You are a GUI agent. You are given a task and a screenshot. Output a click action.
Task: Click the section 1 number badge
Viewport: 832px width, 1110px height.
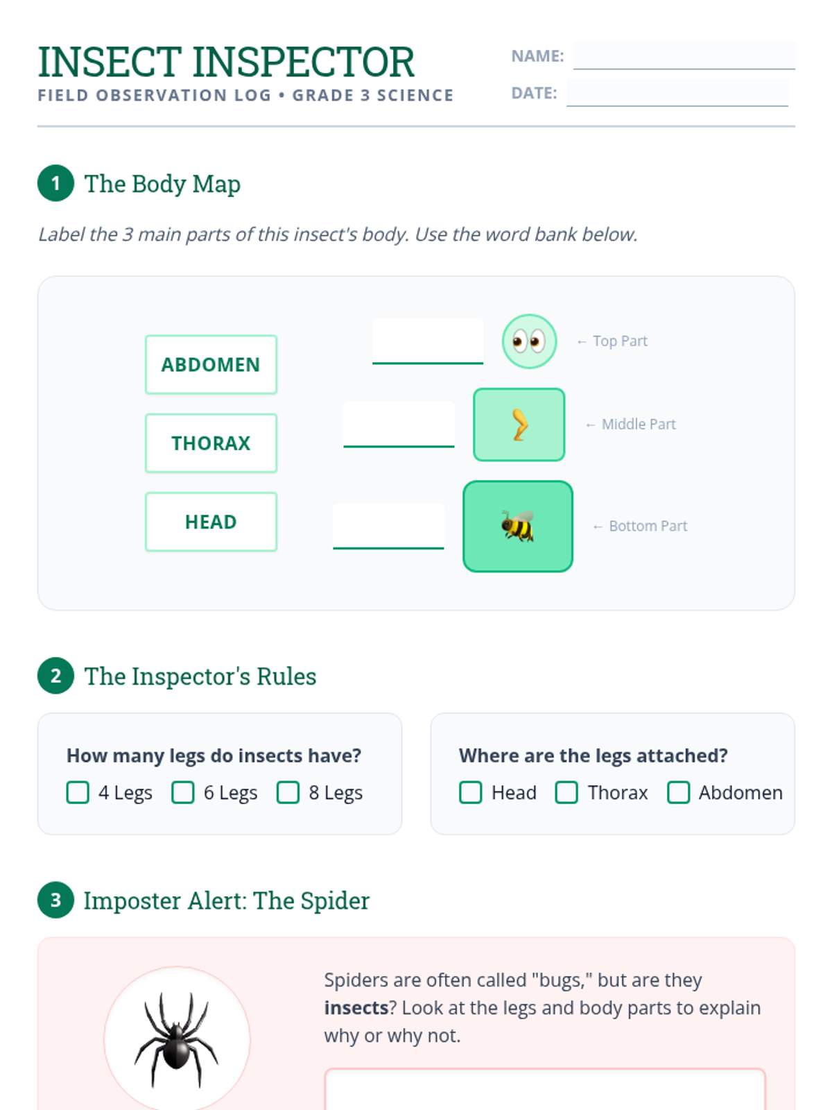click(x=55, y=183)
